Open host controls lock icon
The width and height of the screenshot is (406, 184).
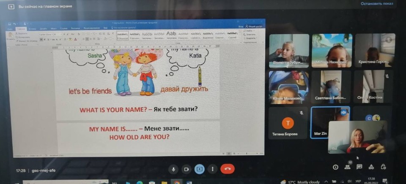383,167
